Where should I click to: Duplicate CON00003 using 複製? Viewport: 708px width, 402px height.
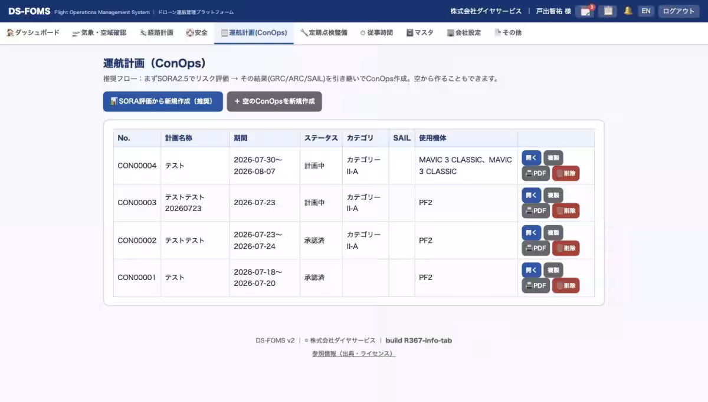553,195
